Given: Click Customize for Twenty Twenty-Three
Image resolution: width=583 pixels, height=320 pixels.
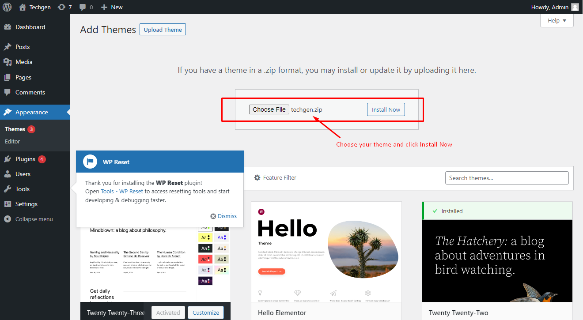Looking at the screenshot, I should pos(206,312).
